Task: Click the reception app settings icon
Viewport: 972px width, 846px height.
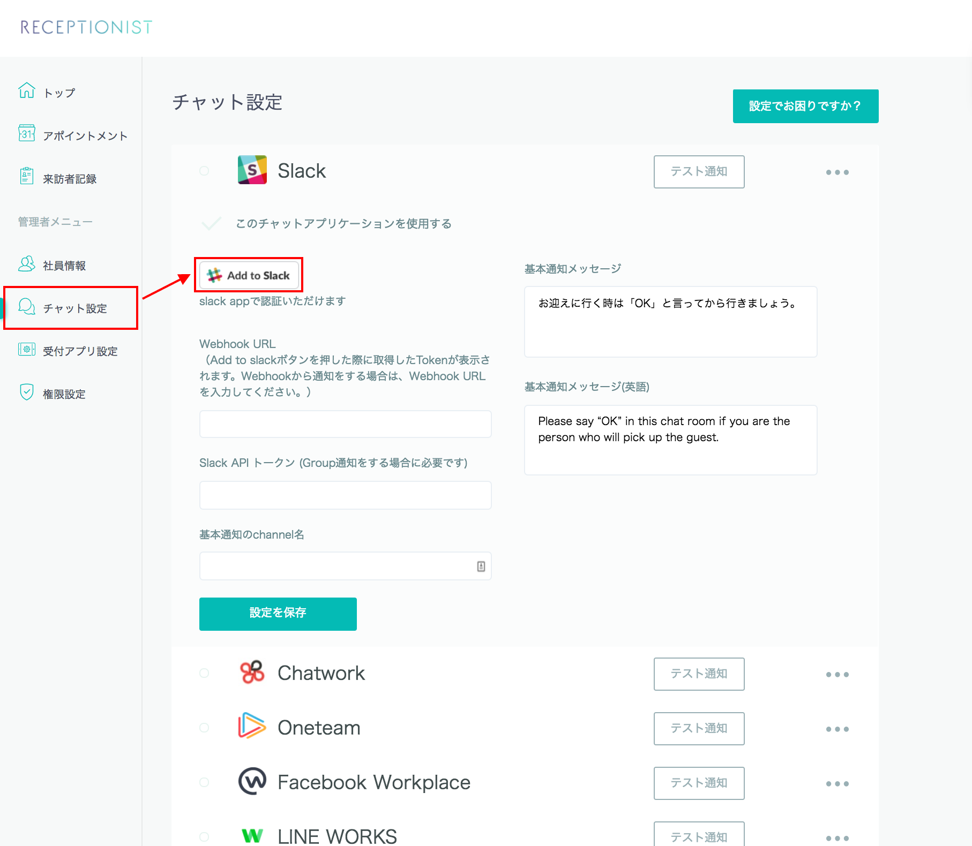Action: 26,350
